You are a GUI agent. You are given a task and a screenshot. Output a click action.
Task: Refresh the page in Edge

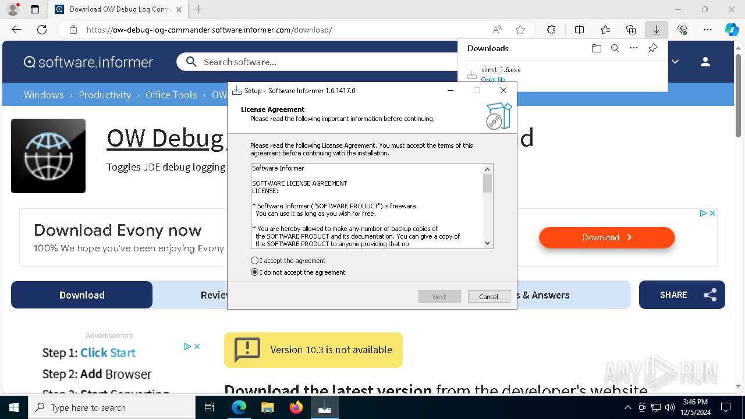click(42, 30)
